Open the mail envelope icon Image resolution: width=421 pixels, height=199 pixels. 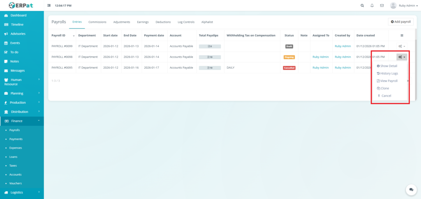click(x=382, y=6)
